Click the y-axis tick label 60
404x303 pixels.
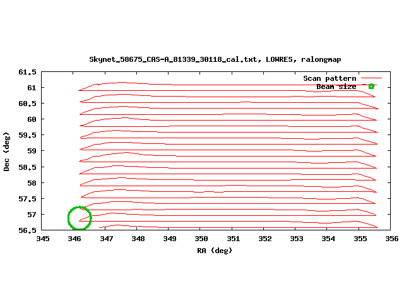point(32,119)
